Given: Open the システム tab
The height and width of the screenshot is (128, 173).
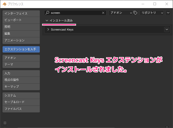Looking at the screenshot, I should coord(21,96).
